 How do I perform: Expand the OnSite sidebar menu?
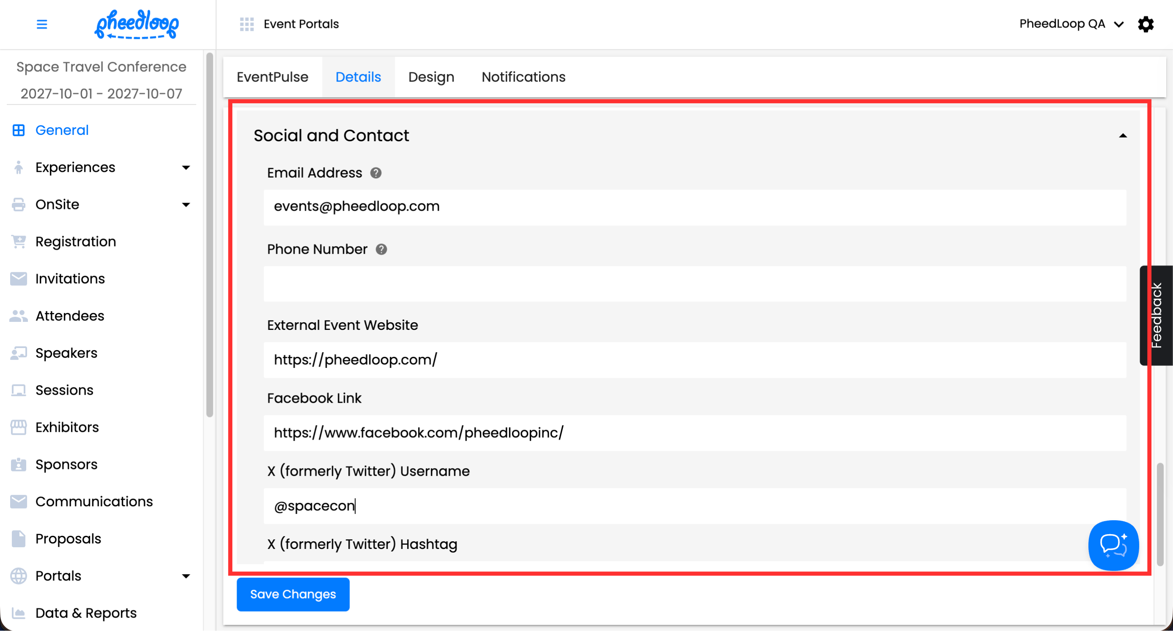(x=186, y=205)
